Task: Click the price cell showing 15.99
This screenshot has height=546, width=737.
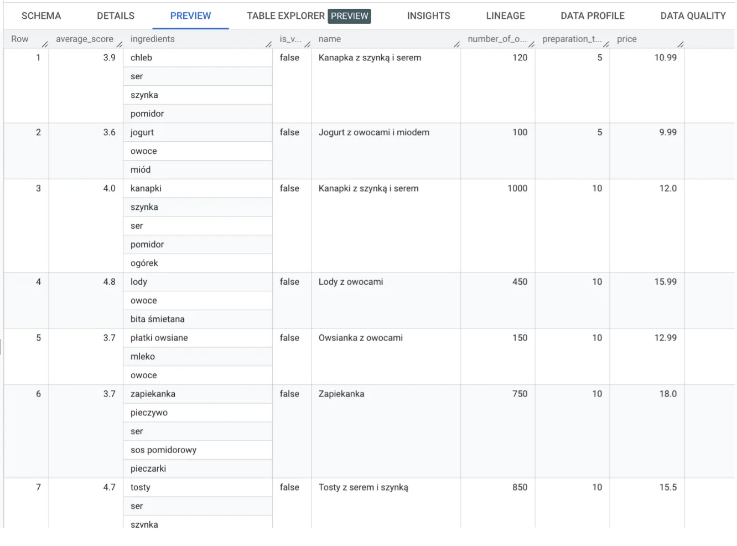Action: (665, 282)
